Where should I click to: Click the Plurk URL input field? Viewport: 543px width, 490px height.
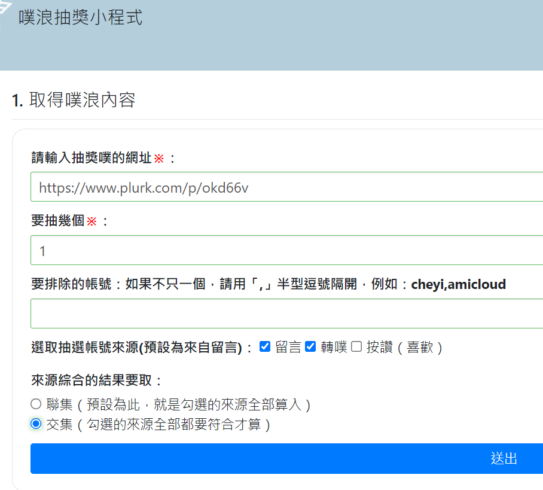tap(286, 187)
